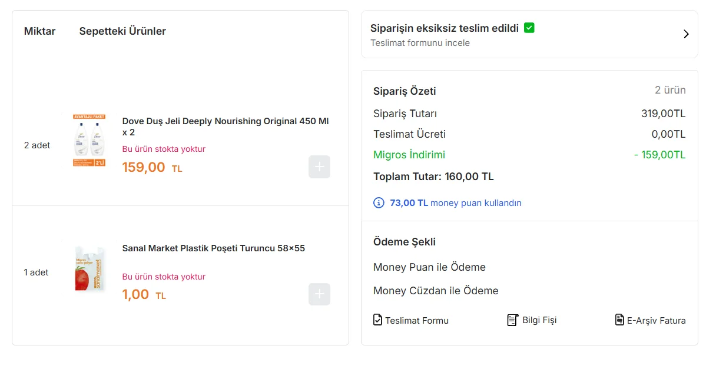Open the E-Arşiv Fatura link
This screenshot has height=369, width=726.
650,320
